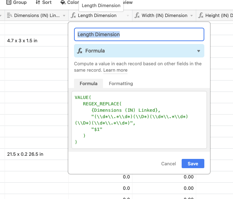Open the Sort options
Image resolution: width=233 pixels, height=199 pixels.
click(44, 2)
